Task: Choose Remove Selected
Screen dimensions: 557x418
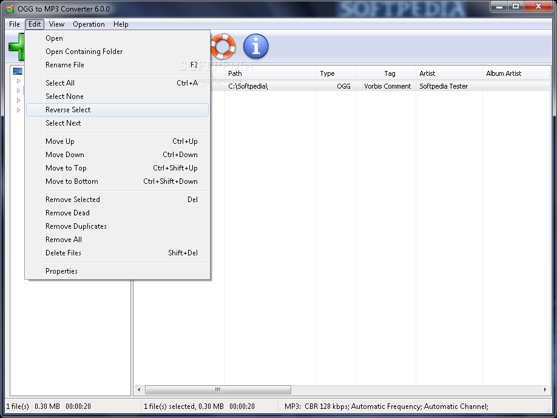Action: coord(117,199)
